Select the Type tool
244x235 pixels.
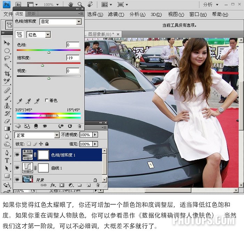[7, 160]
